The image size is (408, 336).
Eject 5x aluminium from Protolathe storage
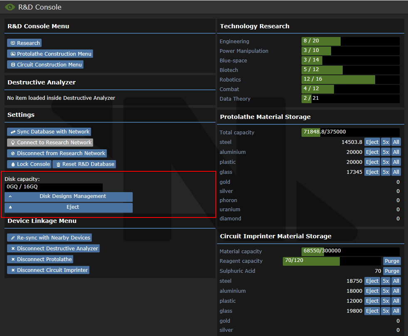[x=386, y=152]
